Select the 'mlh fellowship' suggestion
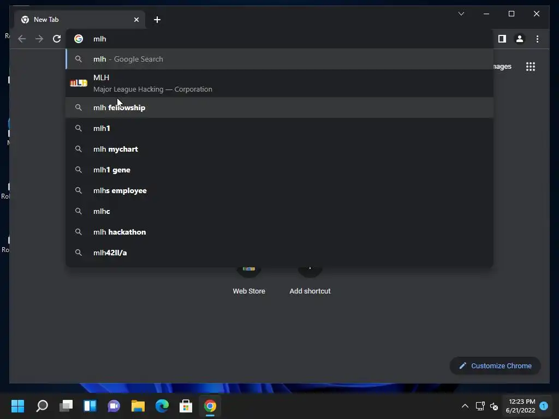Image resolution: width=559 pixels, height=419 pixels. [x=280, y=107]
